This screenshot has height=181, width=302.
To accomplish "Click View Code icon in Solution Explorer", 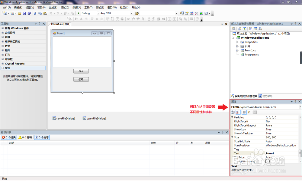I will point(250,28).
